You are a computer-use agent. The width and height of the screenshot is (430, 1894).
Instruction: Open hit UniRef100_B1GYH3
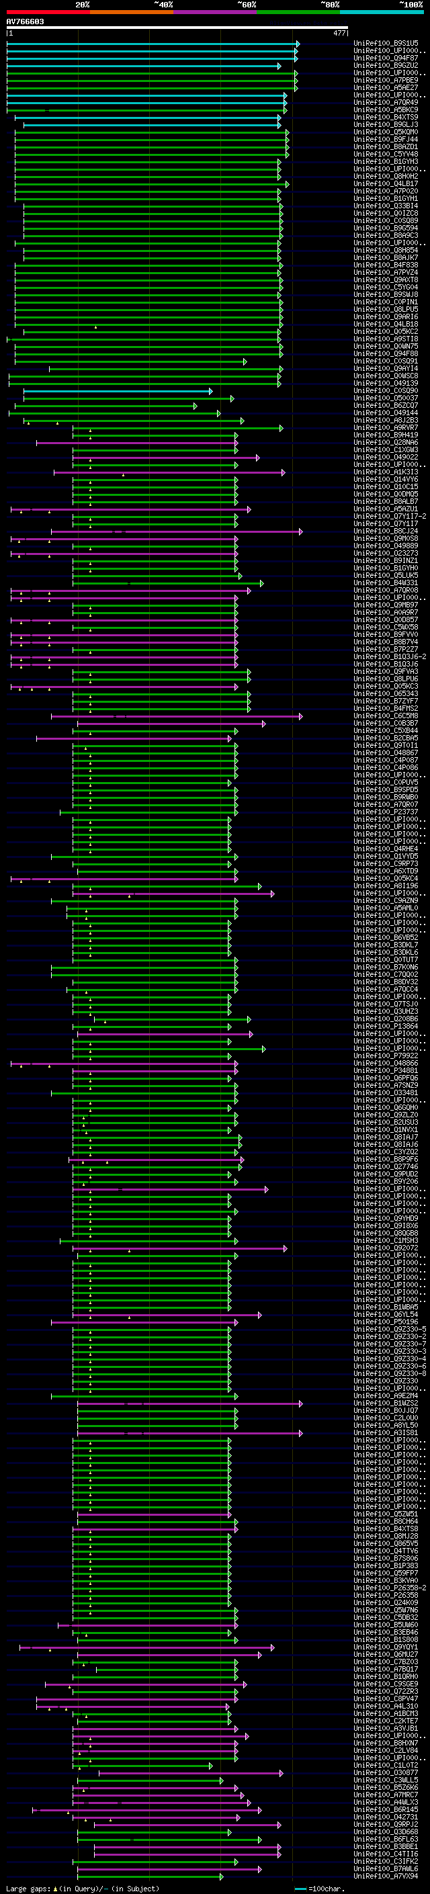(x=385, y=162)
